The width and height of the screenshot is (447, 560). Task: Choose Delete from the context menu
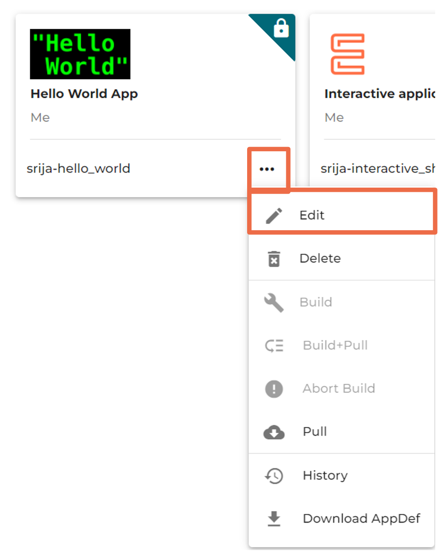[342, 258]
